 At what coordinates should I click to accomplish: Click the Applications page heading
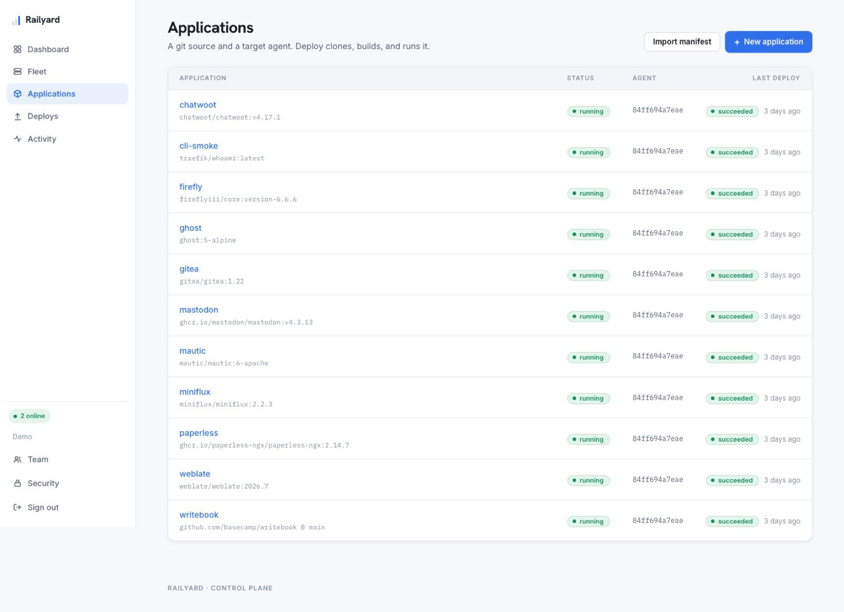(x=210, y=27)
